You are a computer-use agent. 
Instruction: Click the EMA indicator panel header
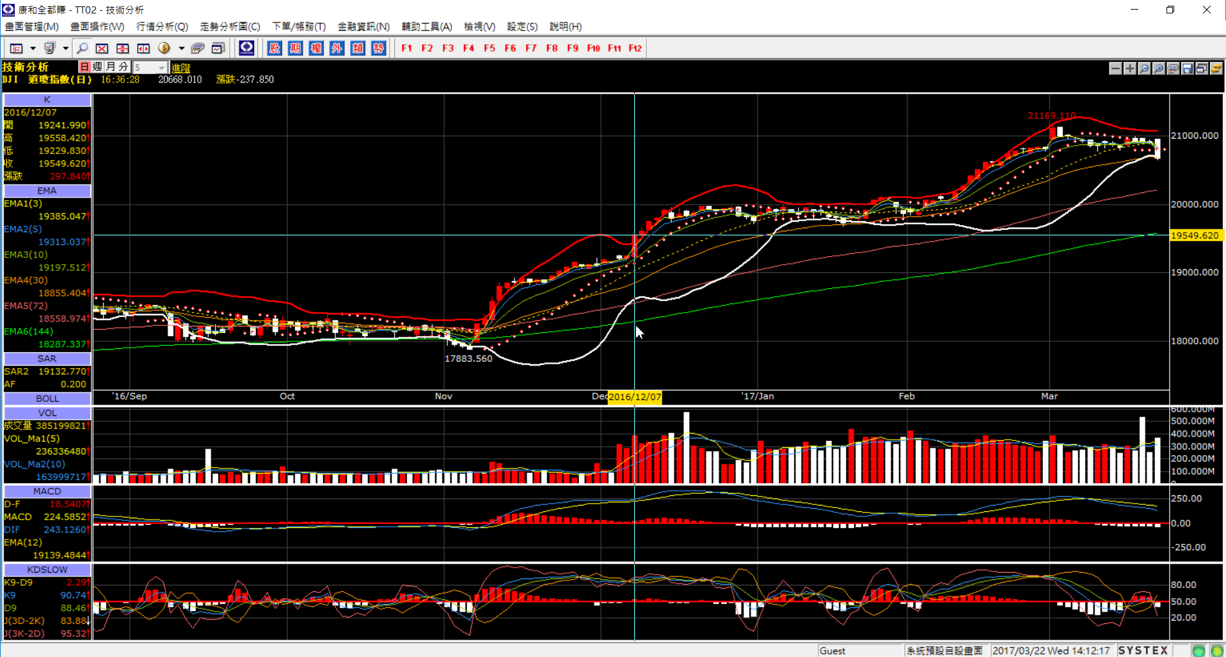click(47, 190)
